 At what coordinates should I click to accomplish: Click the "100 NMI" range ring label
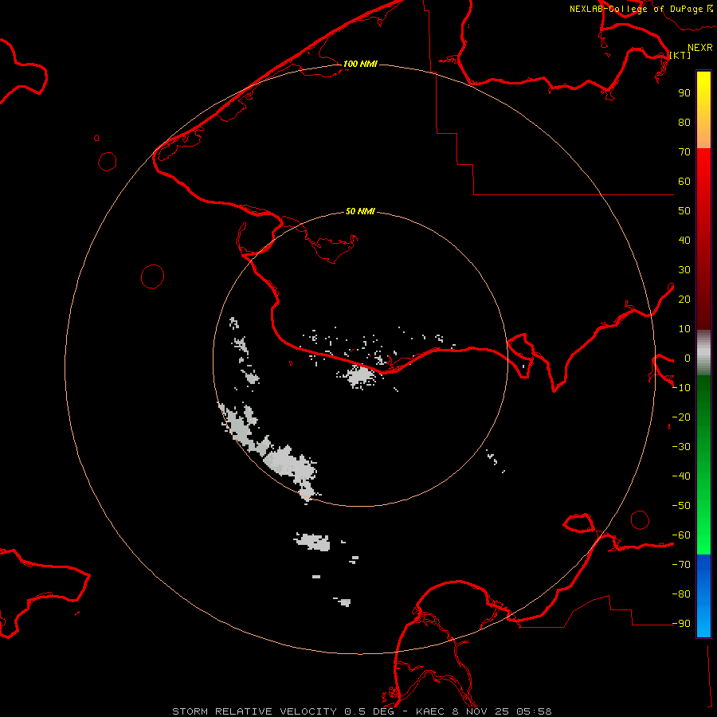360,64
